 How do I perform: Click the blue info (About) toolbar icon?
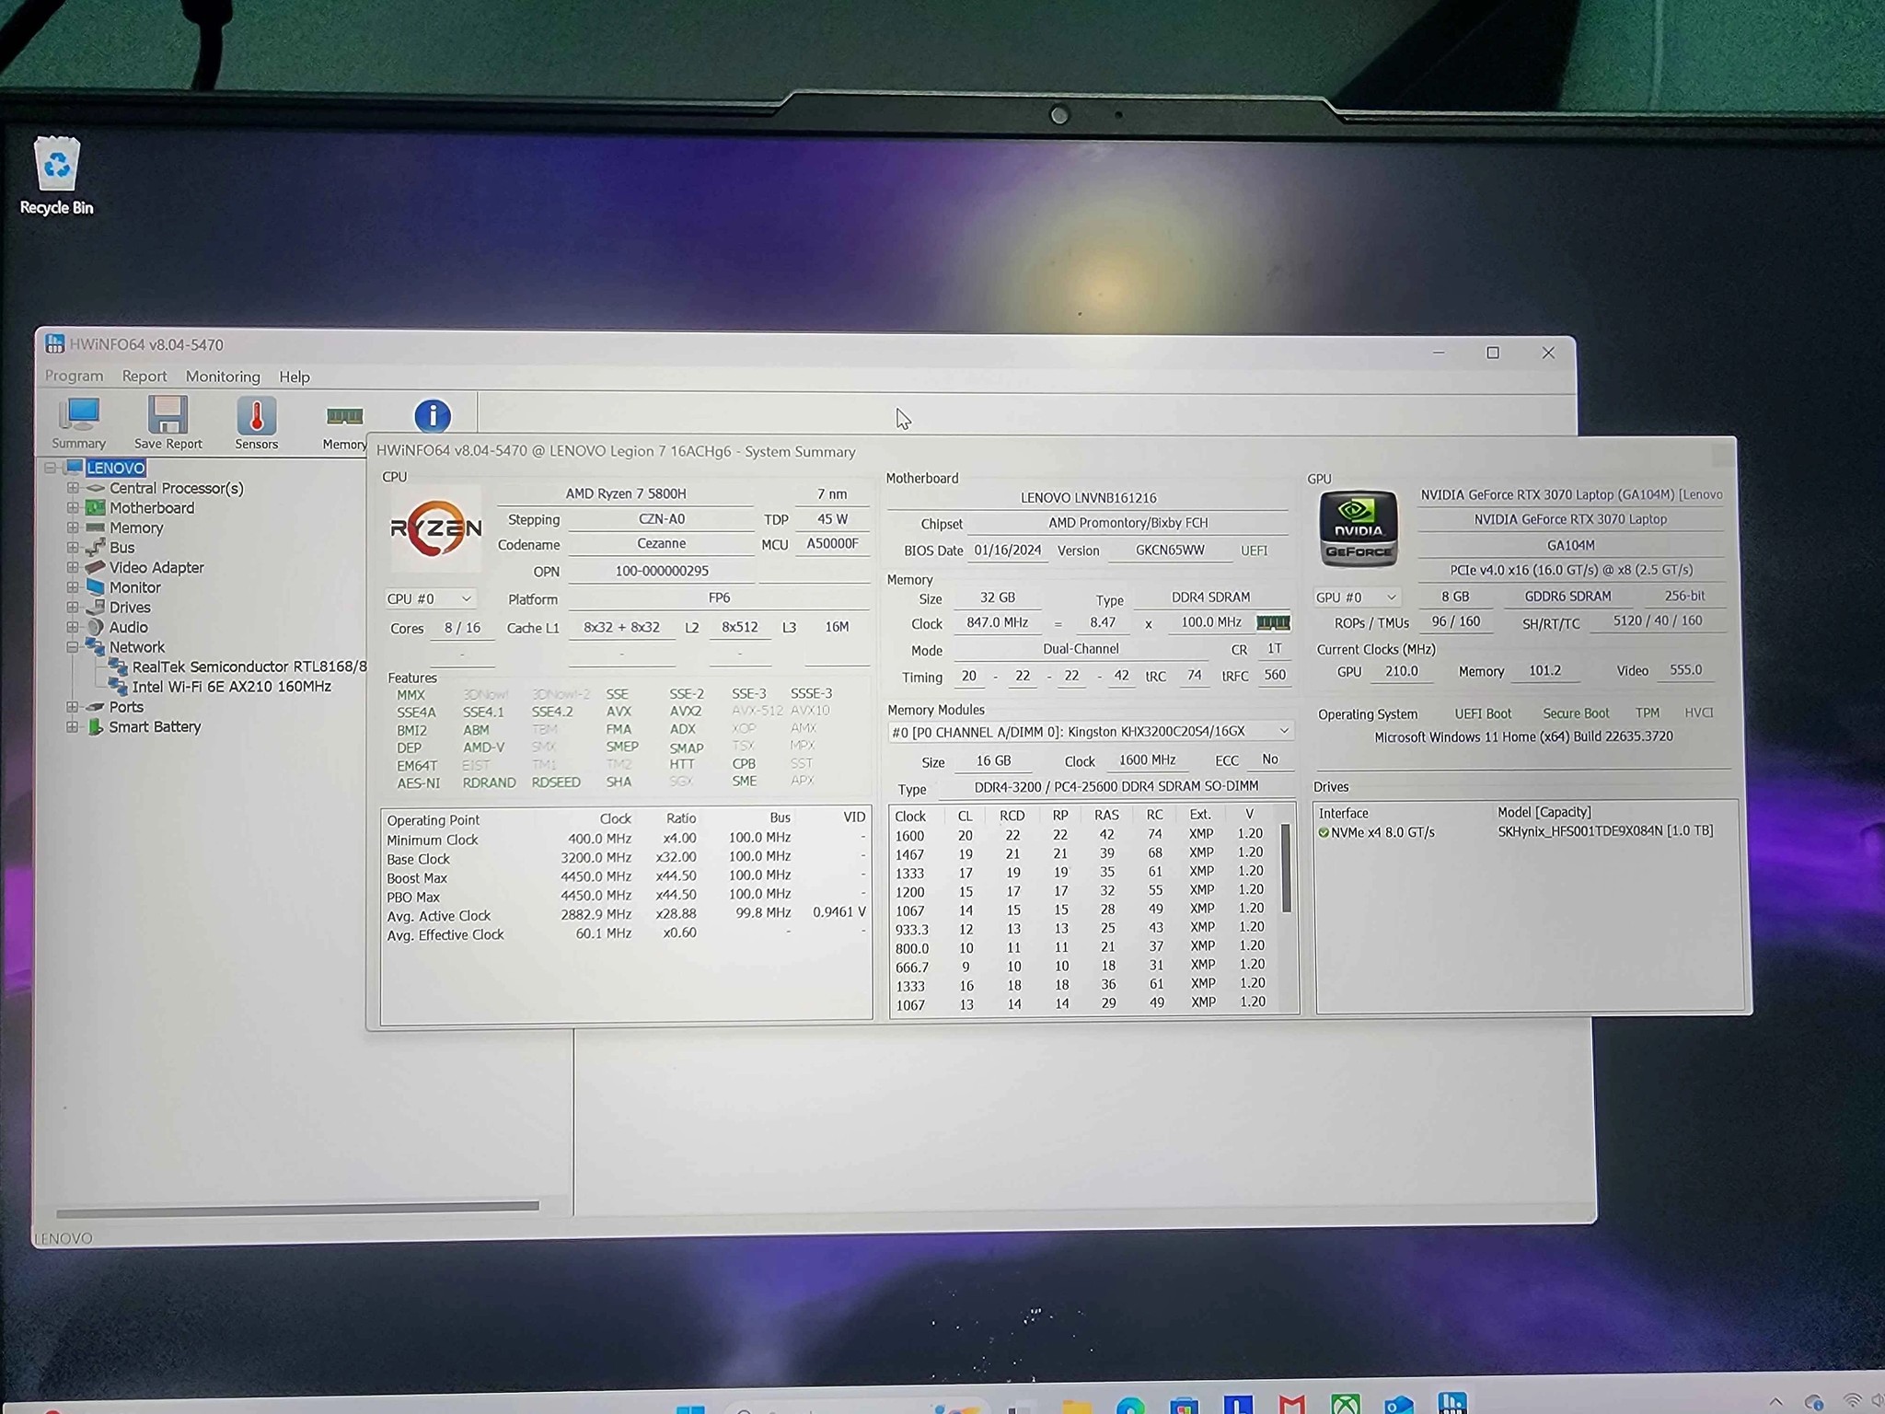click(433, 417)
